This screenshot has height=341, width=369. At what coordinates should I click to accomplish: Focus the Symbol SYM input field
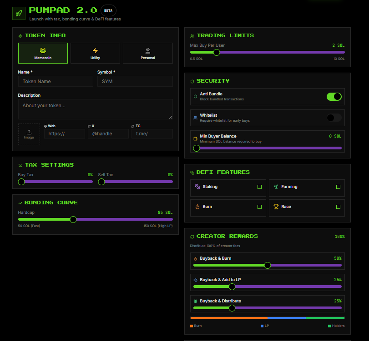coord(135,81)
